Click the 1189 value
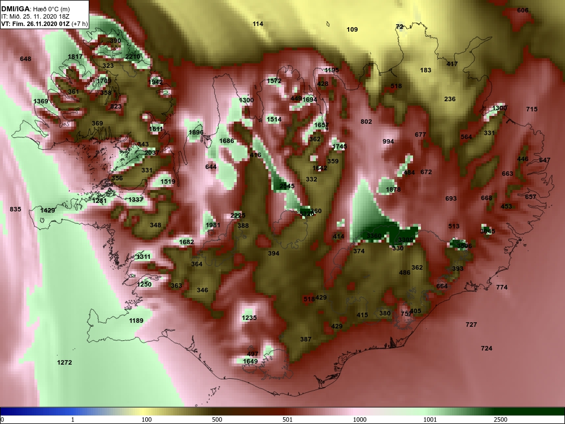Screen dimensions: 565x424 [136, 321]
